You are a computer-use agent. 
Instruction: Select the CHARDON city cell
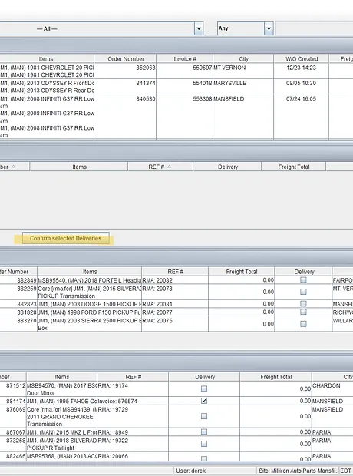tap(332, 389)
